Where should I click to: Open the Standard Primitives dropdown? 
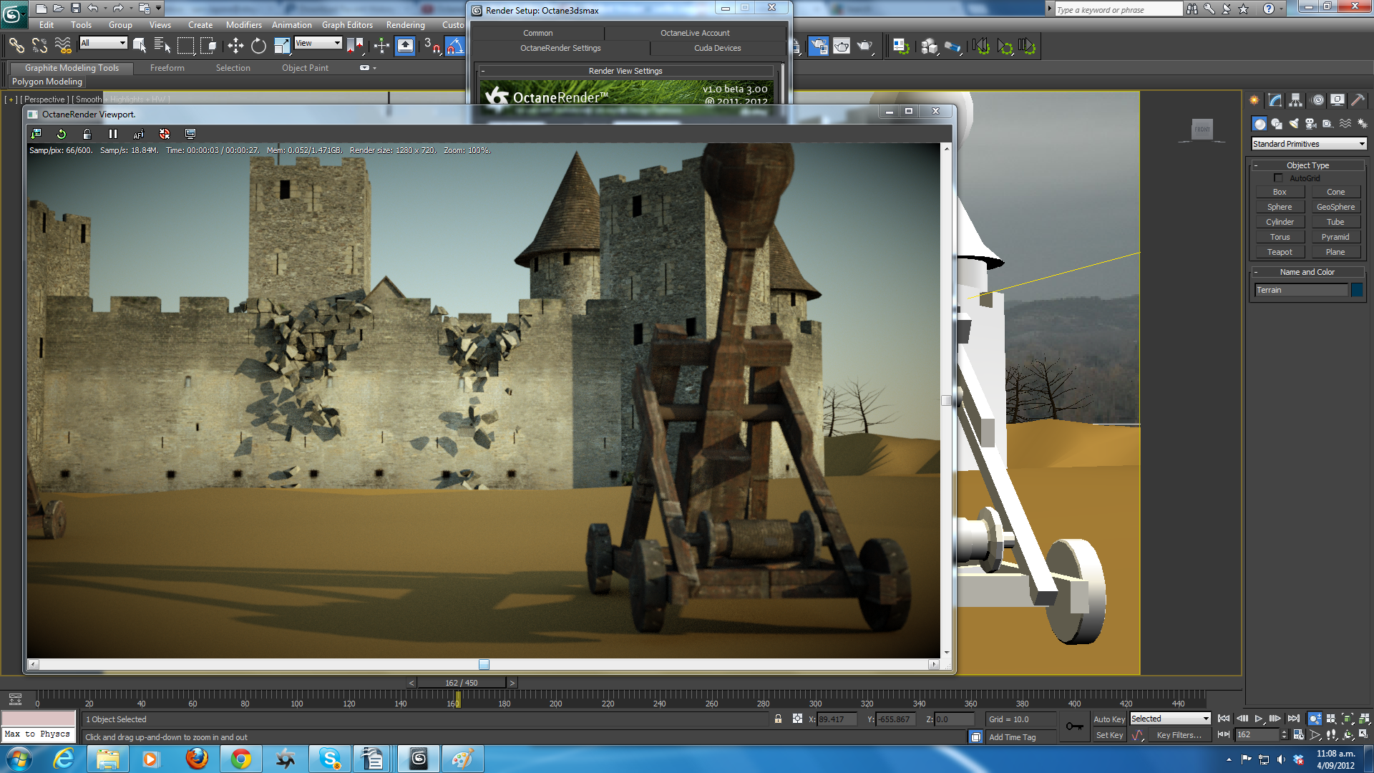pos(1309,144)
